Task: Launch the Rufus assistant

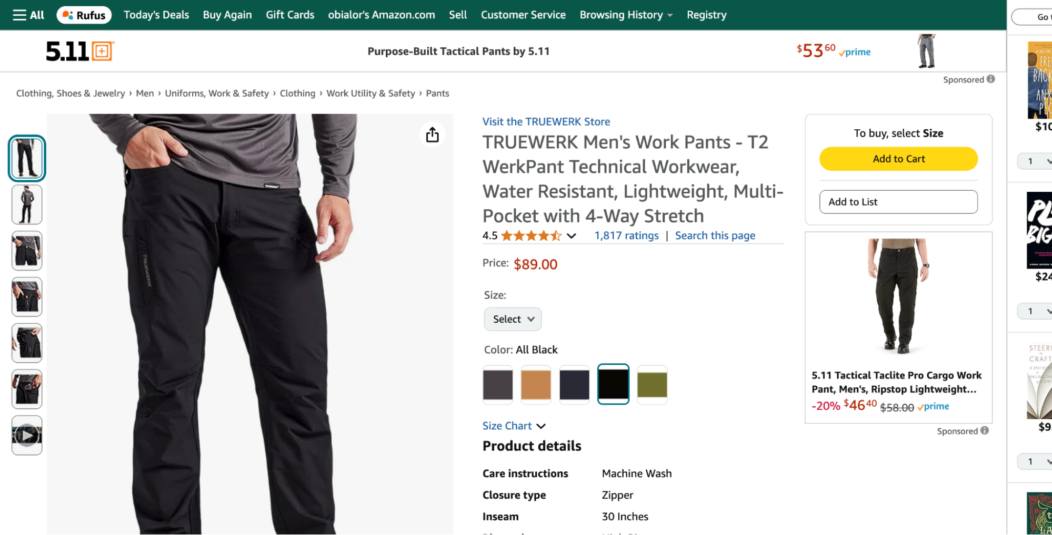Action: tap(84, 15)
